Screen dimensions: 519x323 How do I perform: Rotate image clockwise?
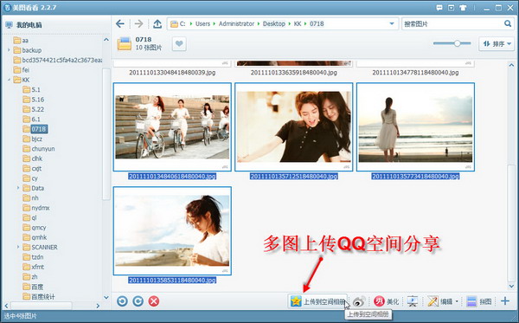[138, 301]
